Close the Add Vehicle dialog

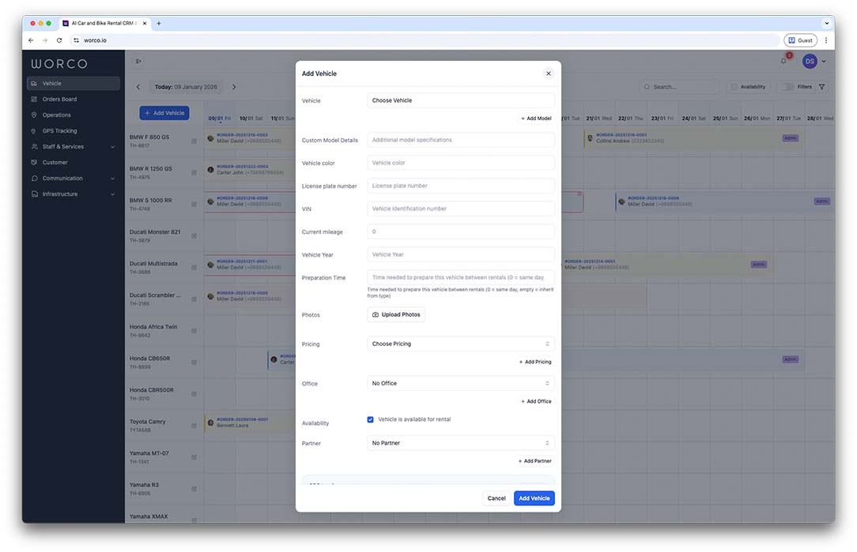click(x=548, y=73)
